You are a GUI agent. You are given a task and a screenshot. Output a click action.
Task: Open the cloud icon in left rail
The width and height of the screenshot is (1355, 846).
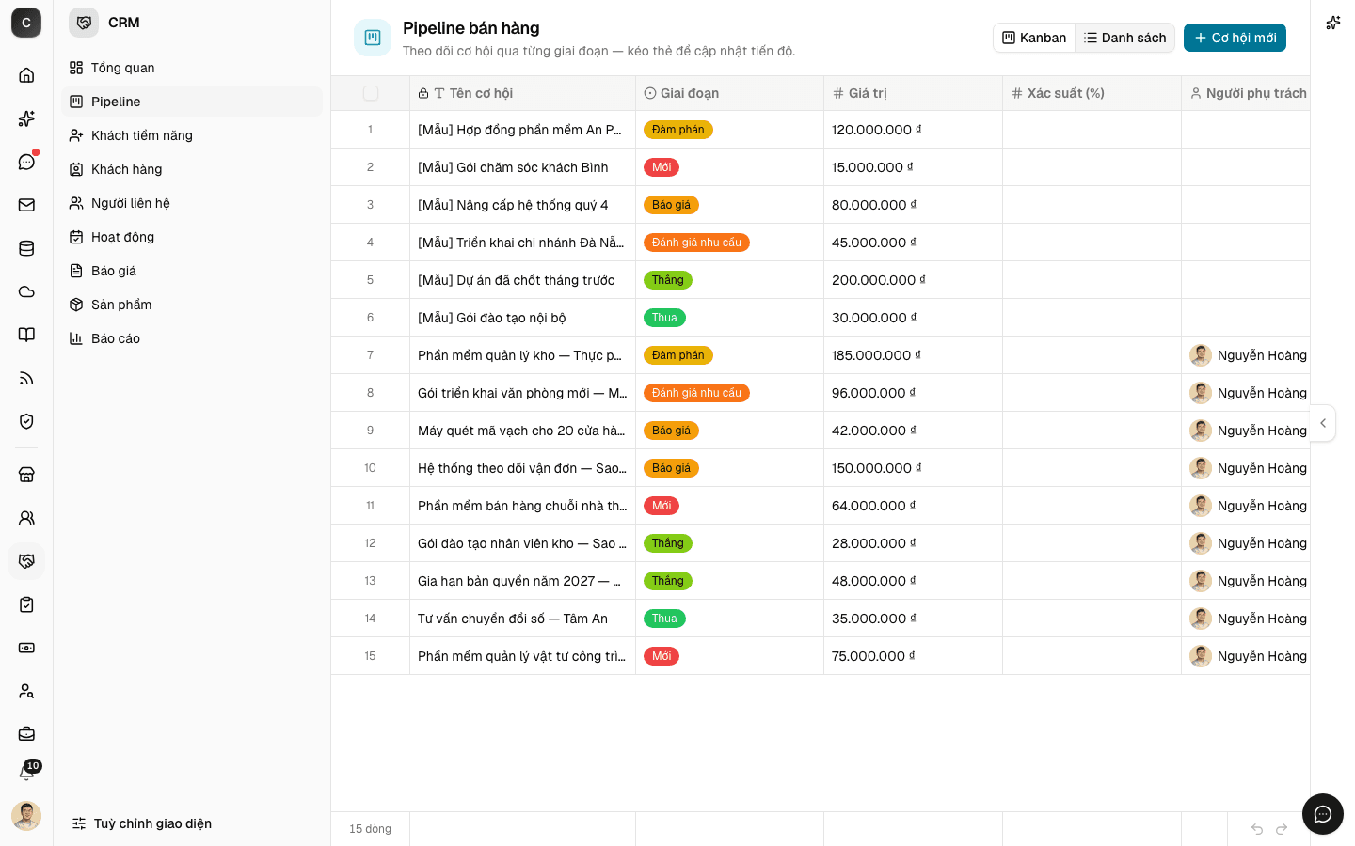26,291
